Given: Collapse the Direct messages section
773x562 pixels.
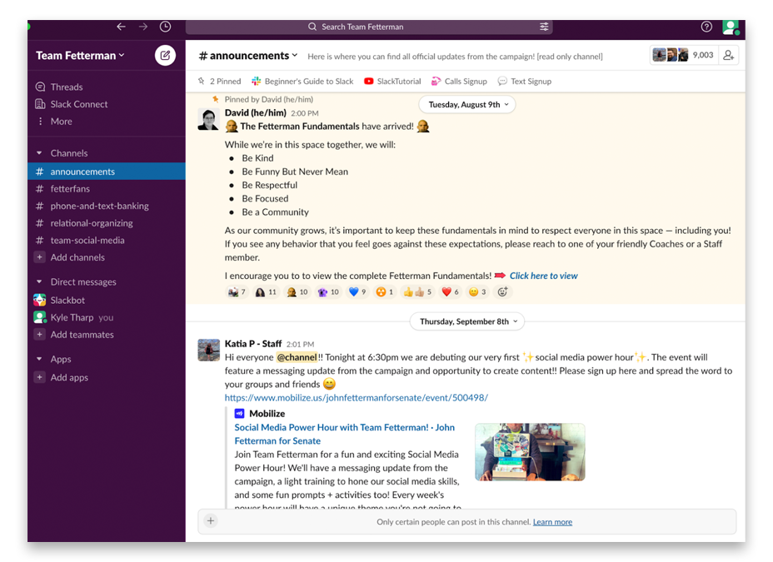Looking at the screenshot, I should click(39, 281).
